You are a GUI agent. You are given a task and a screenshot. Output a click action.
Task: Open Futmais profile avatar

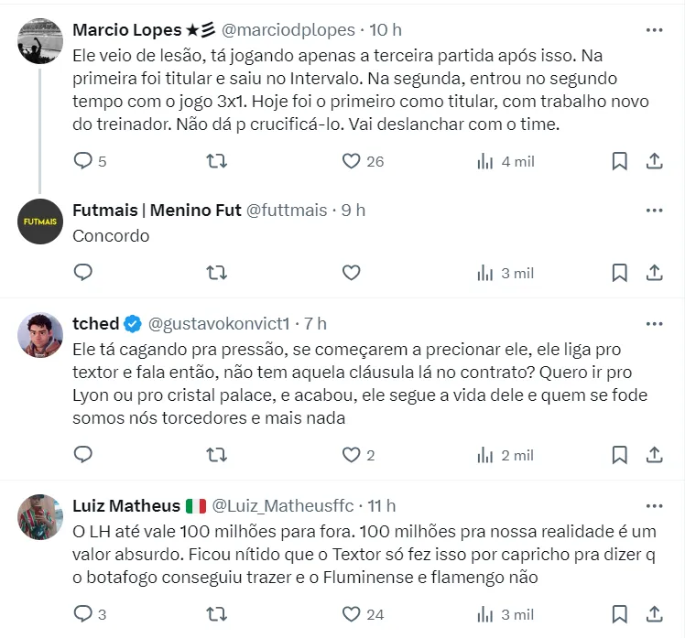(x=40, y=221)
